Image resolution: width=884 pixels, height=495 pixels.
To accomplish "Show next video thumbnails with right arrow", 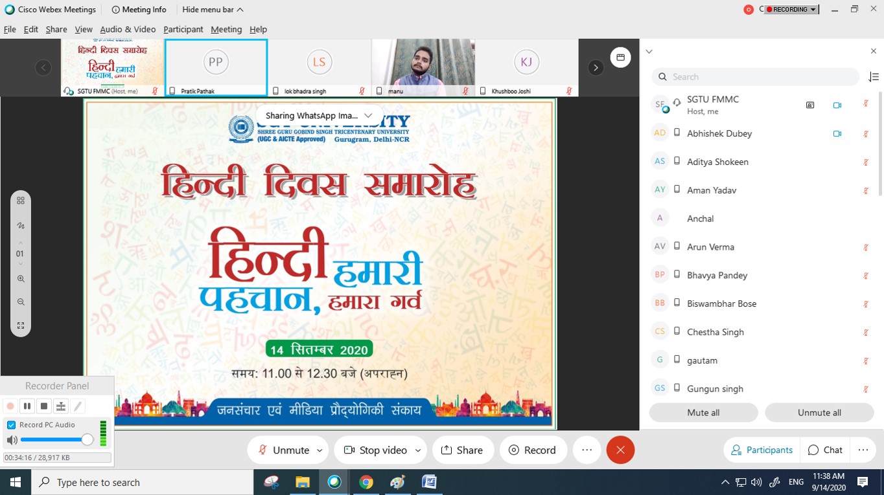I will [x=596, y=67].
